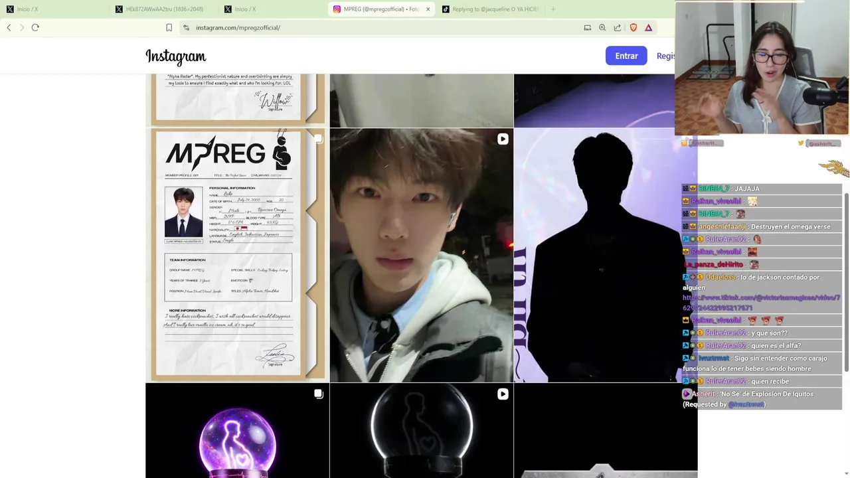The width and height of the screenshot is (850, 478).
Task: Click the chat overlay scrollbar
Action: pyautogui.click(x=846, y=282)
